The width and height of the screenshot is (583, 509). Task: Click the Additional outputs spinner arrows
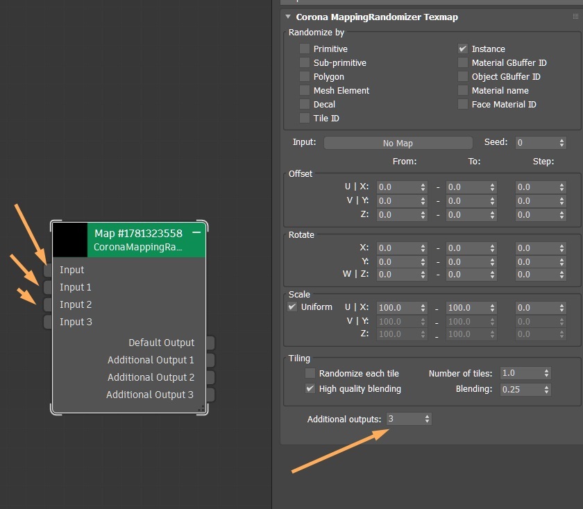(426, 419)
